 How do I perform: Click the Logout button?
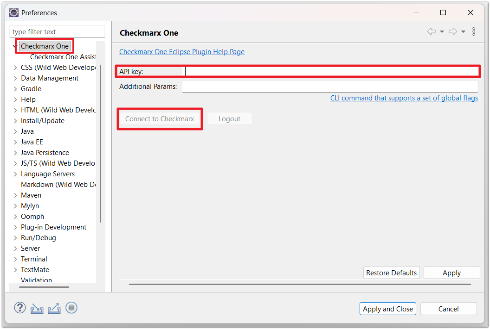point(229,119)
